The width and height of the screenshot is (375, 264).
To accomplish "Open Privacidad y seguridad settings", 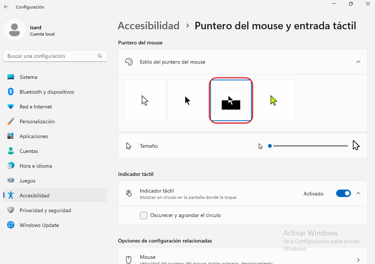I will [45, 210].
